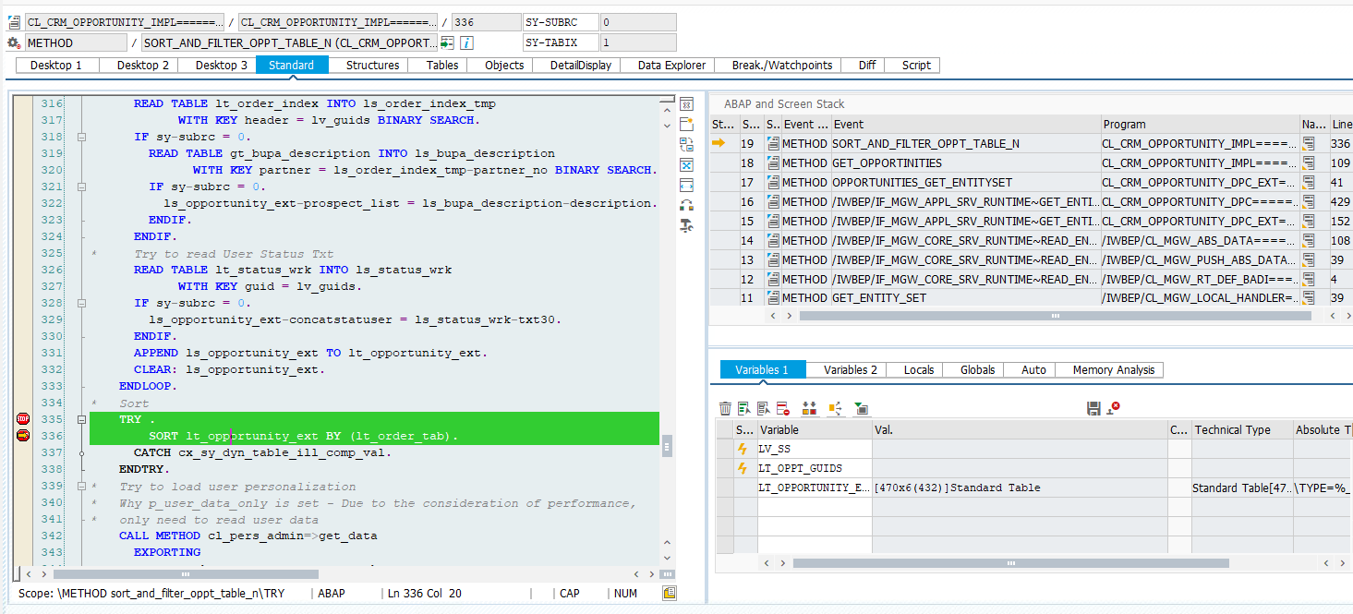The image size is (1353, 614).
Task: Collapse the IF block at line 328
Action: pyautogui.click(x=82, y=303)
